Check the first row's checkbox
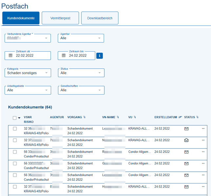Image resolution: width=211 pixels, height=196 pixels. tap(15, 129)
